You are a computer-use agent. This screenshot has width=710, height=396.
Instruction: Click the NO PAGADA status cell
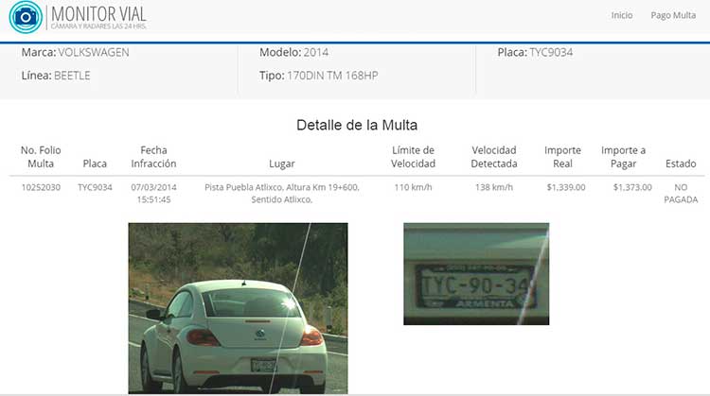(681, 194)
